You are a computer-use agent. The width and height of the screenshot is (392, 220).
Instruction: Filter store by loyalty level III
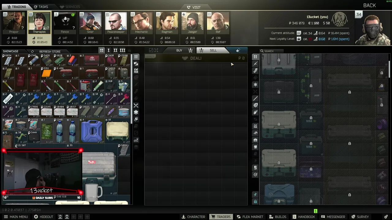[122, 50]
